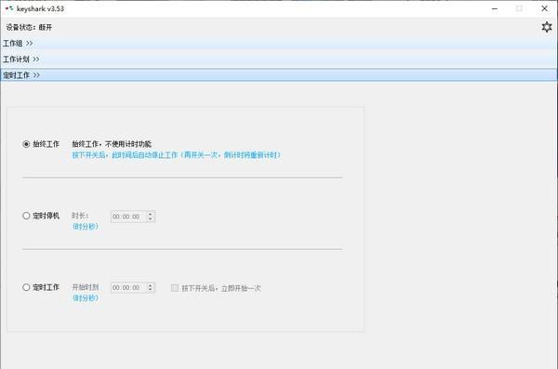The height and width of the screenshot is (369, 558).
Task: Click the 定时工作 header double-chevron arrow
Action: click(36, 75)
